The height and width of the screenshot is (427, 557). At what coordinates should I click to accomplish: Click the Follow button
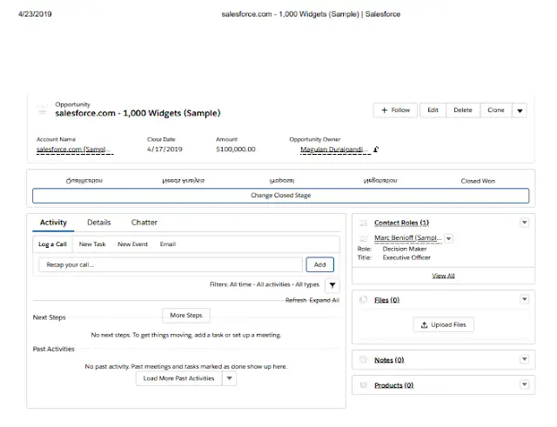coord(395,110)
